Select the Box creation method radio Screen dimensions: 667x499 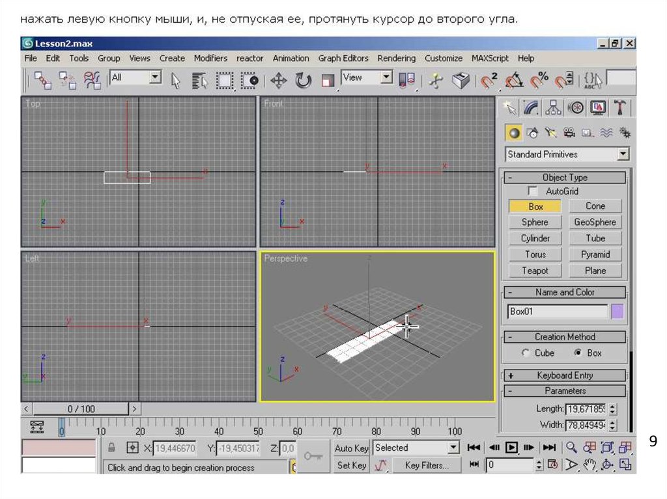tap(577, 353)
